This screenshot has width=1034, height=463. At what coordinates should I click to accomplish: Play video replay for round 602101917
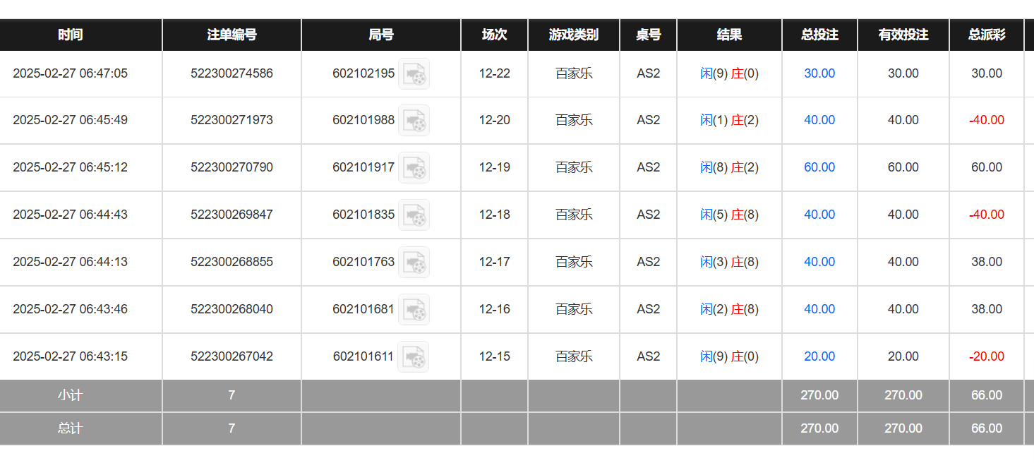click(414, 168)
